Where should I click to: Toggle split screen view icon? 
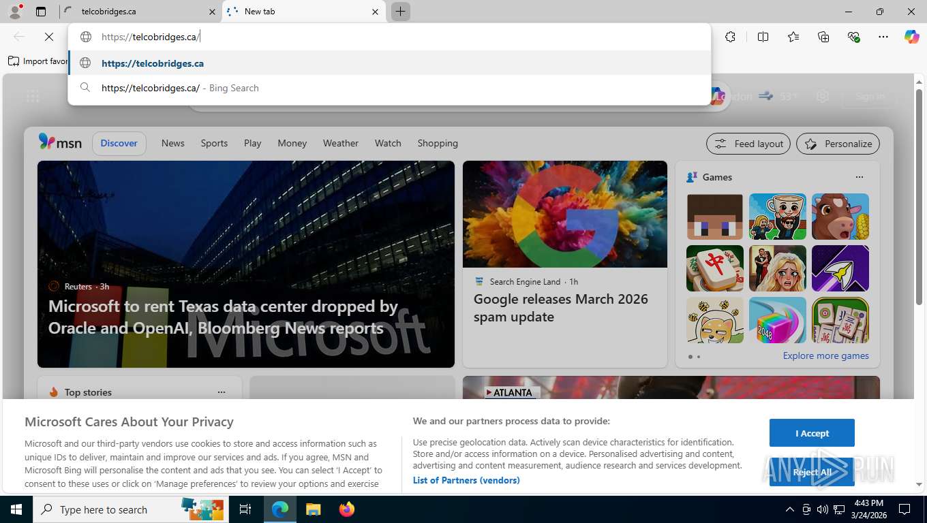763,37
